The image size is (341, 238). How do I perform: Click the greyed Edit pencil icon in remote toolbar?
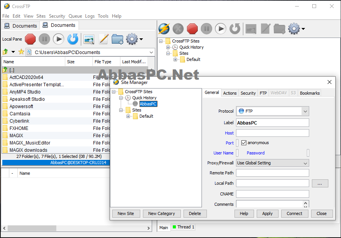point(266,29)
